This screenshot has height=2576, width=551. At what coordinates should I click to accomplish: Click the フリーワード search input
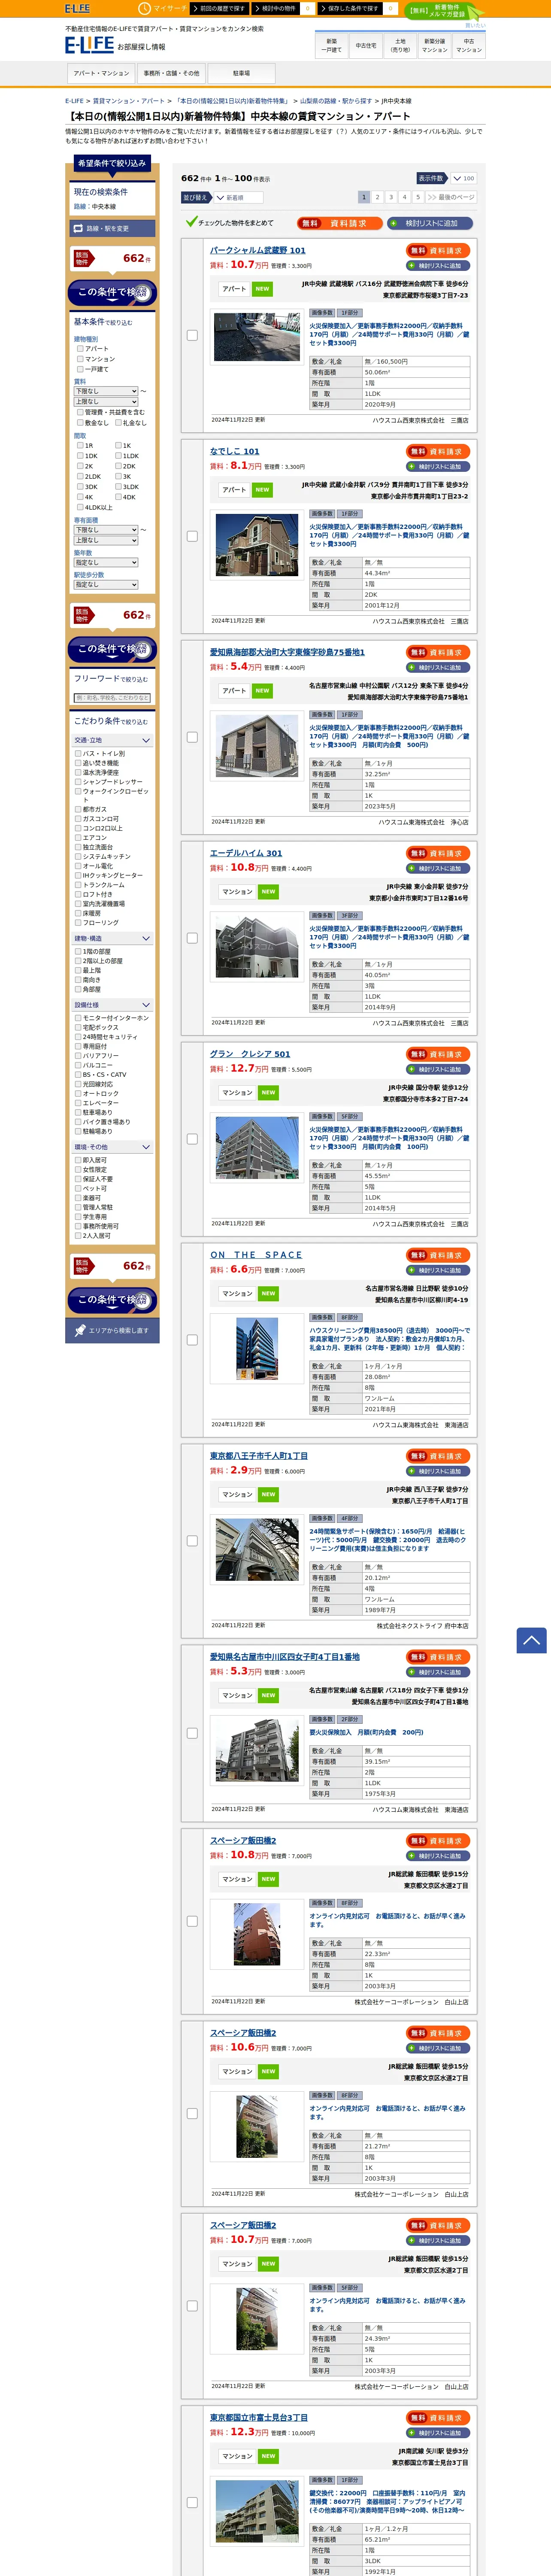point(112,698)
